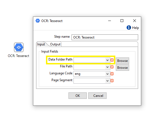This screenshot has height=123, width=161.
Task: Expand the Data Folder Path dropdown
Action: [x=108, y=60]
